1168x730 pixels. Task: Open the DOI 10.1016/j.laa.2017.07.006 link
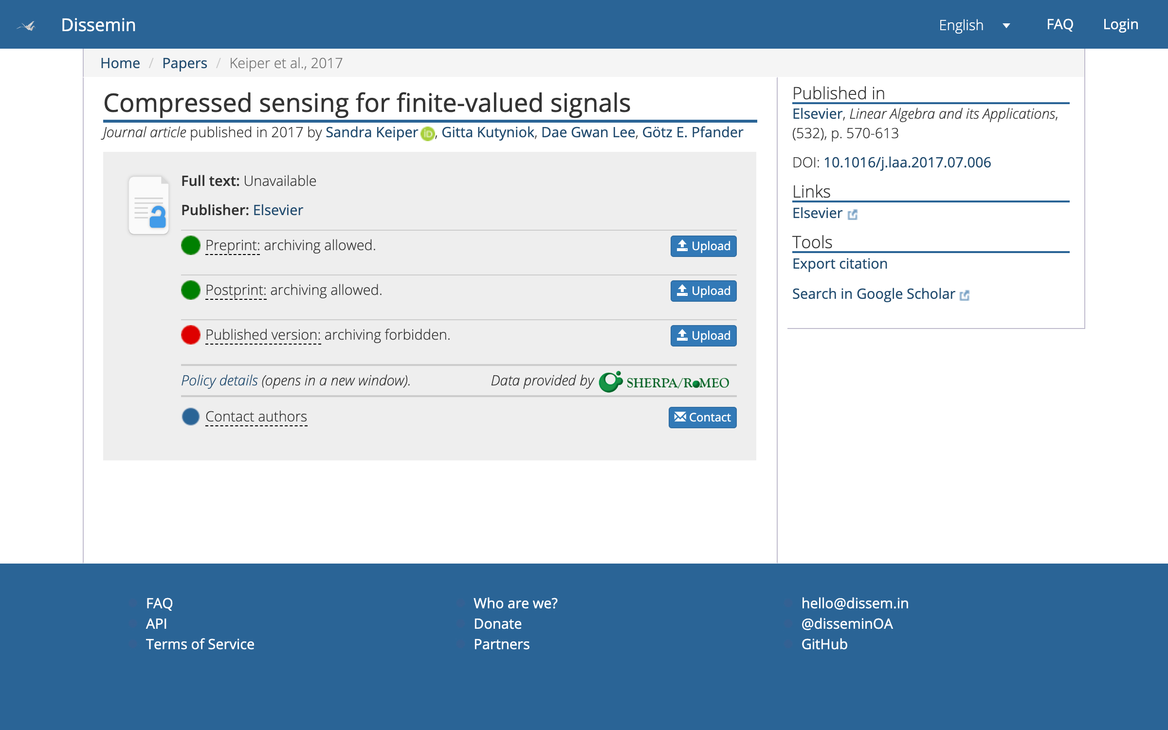907,162
